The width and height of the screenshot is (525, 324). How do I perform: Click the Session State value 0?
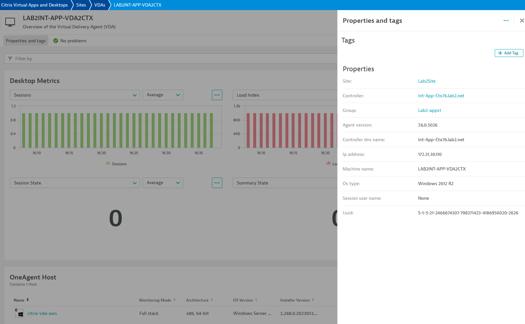click(116, 218)
